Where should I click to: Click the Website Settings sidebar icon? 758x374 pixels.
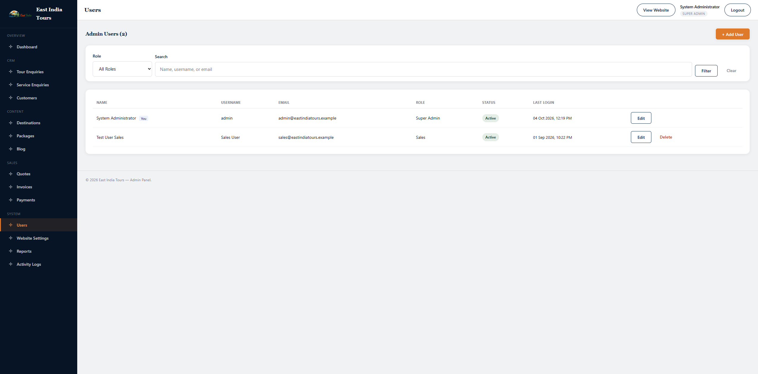pyautogui.click(x=11, y=238)
